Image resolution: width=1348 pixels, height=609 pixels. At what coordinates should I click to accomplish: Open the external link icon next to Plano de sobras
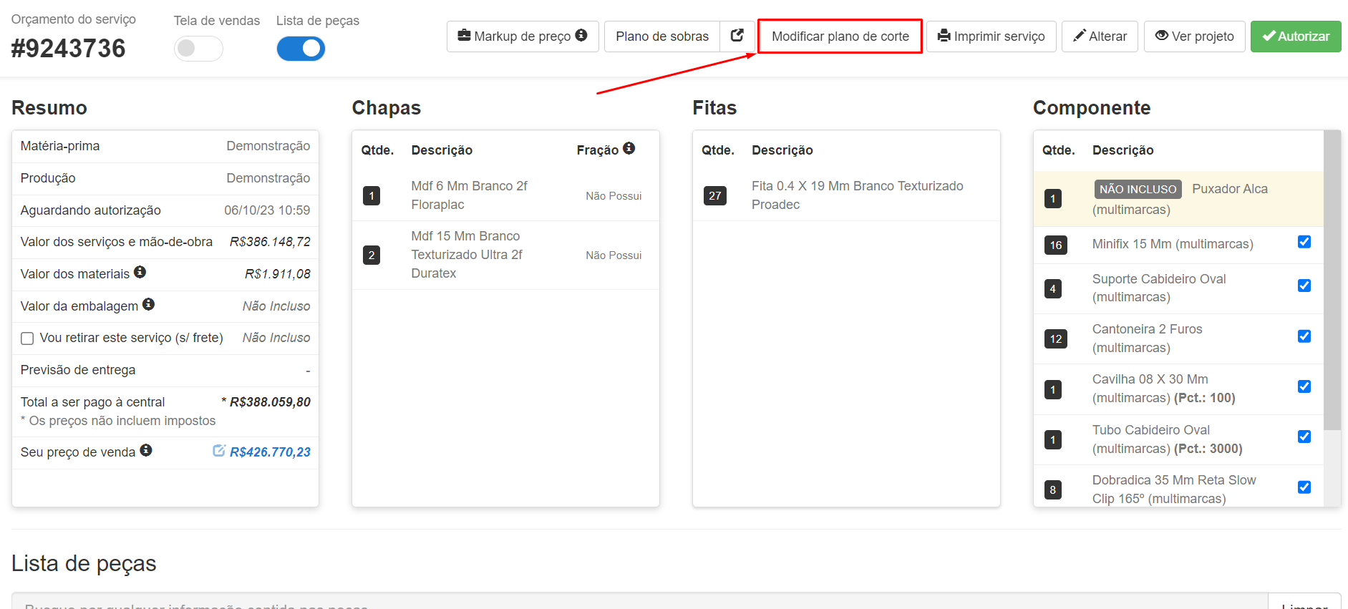(x=737, y=36)
